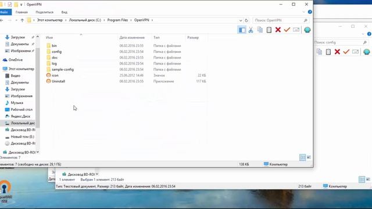The image size is (372, 209).
Task: Select Рабочий стол in the navigation pane
Action: 22,110
